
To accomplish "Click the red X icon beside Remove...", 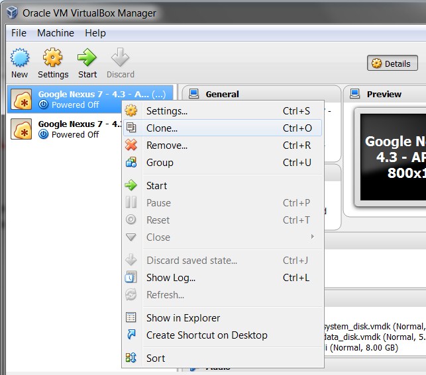I will (131, 145).
